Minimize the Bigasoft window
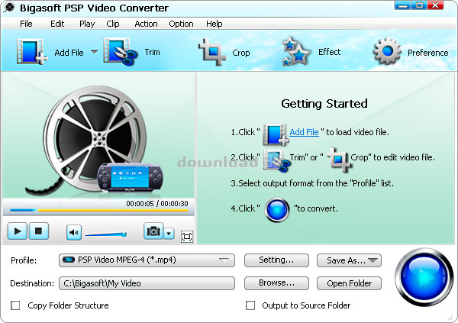 point(402,5)
